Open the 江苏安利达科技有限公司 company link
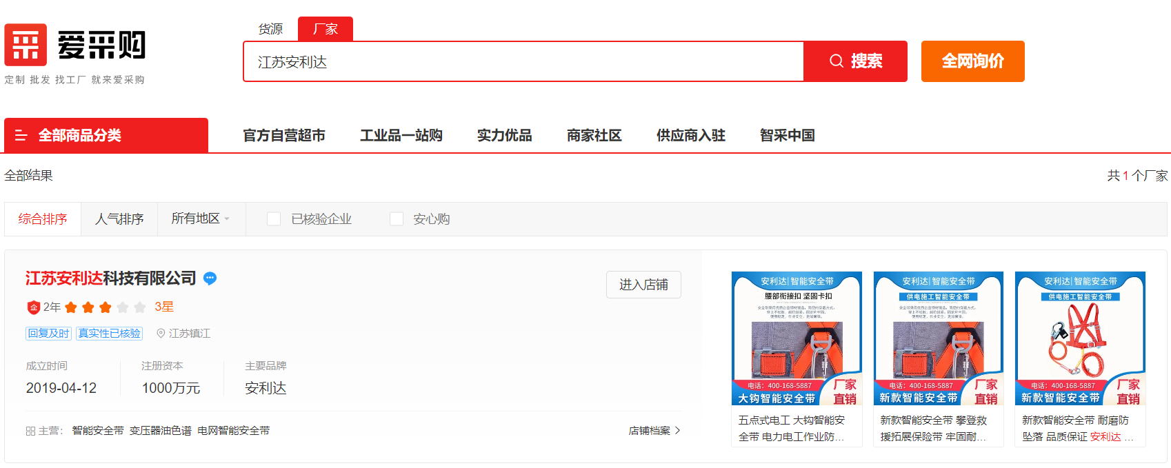Screen dimensions: 1171x468 point(111,278)
